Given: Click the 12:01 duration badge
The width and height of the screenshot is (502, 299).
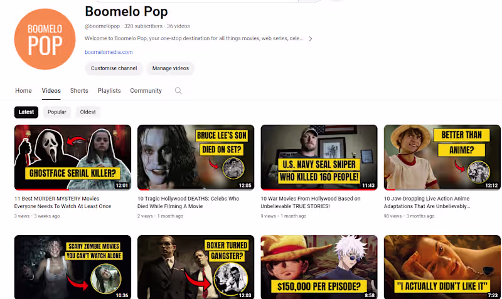Looking at the screenshot, I should [x=122, y=186].
